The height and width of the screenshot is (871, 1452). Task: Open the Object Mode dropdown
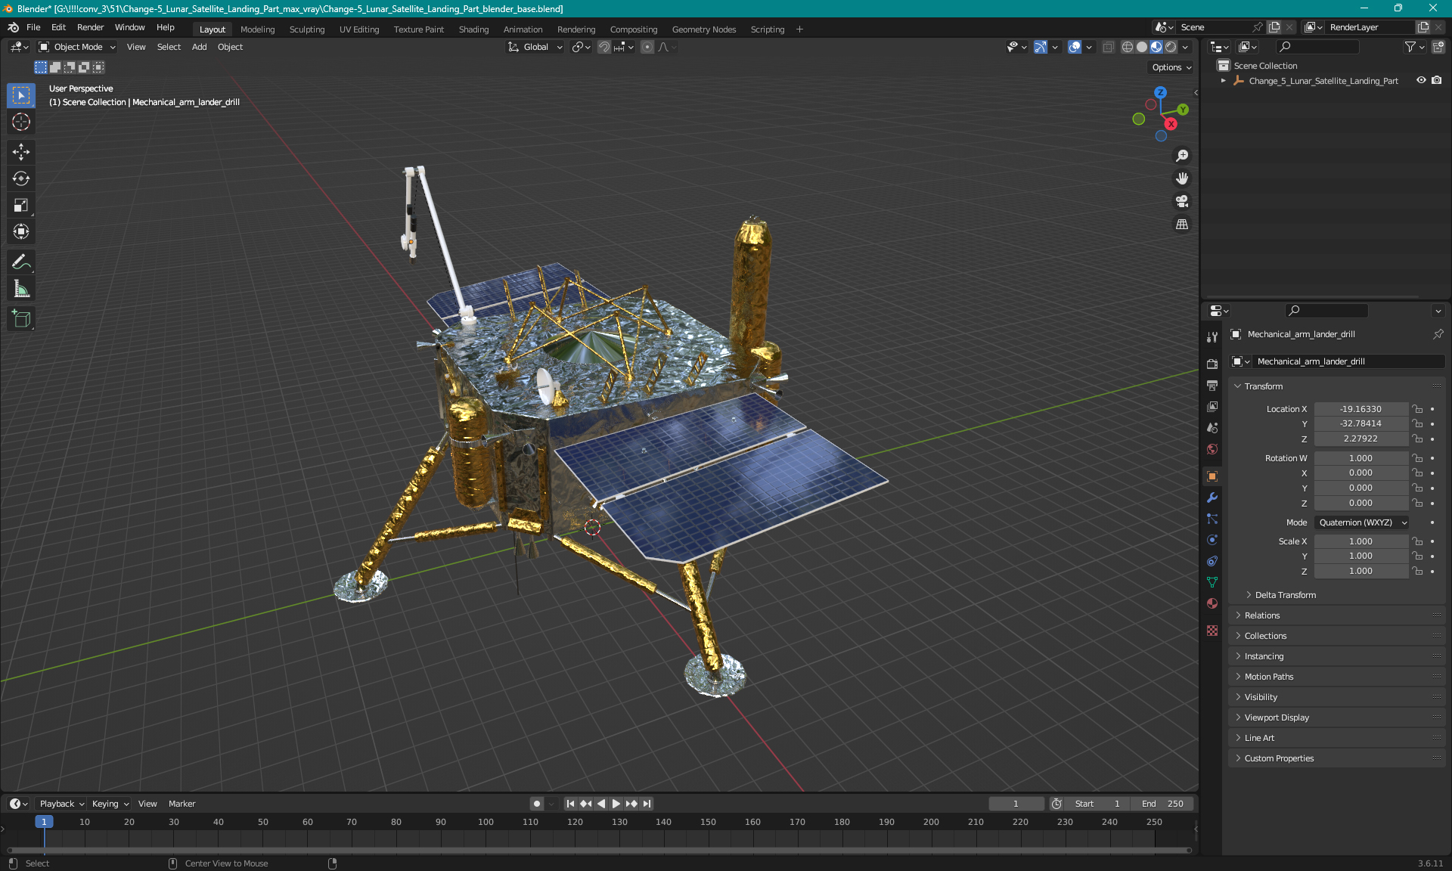click(x=77, y=47)
